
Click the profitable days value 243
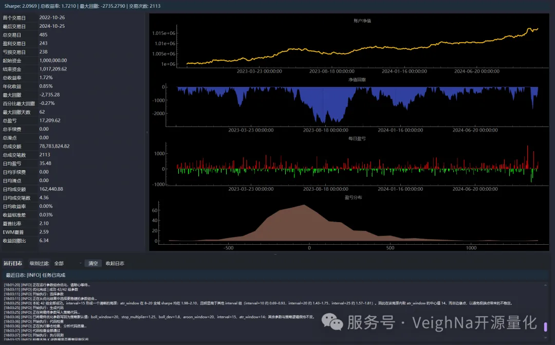pyautogui.click(x=43, y=43)
